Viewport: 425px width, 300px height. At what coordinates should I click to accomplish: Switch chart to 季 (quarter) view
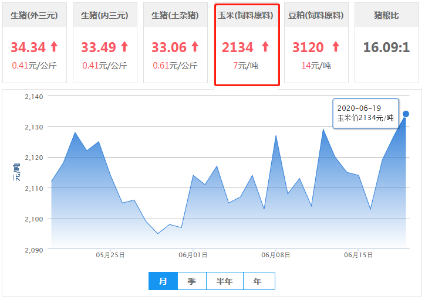(x=192, y=281)
